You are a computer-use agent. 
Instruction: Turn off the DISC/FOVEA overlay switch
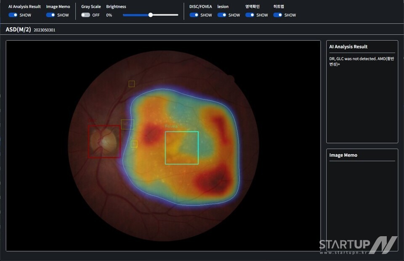194,15
